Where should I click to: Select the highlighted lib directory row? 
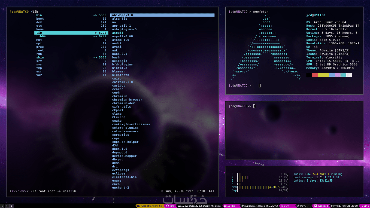tap(71, 33)
